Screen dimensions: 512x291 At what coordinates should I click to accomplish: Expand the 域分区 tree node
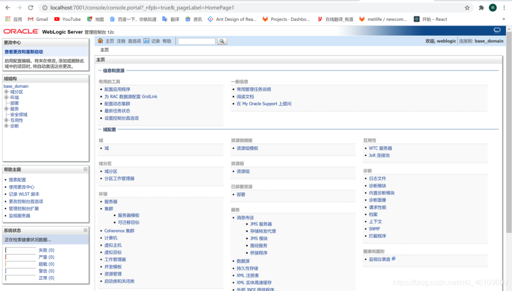point(6,92)
